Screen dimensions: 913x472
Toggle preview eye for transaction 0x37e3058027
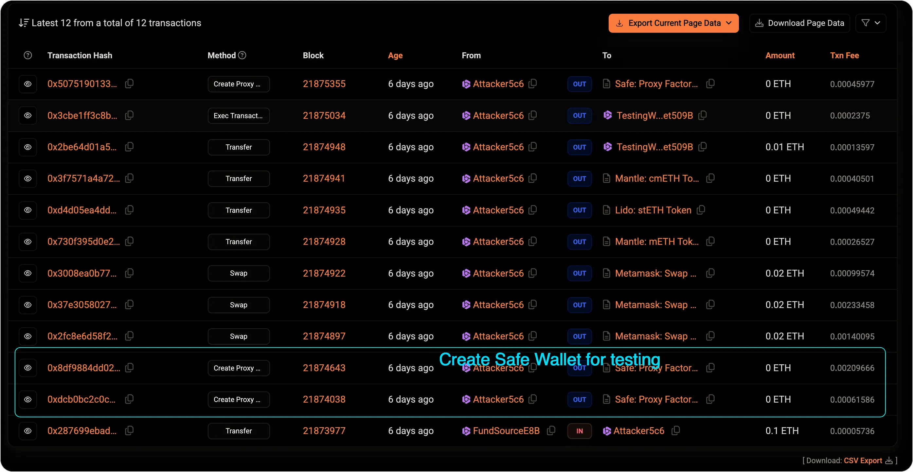click(27, 305)
